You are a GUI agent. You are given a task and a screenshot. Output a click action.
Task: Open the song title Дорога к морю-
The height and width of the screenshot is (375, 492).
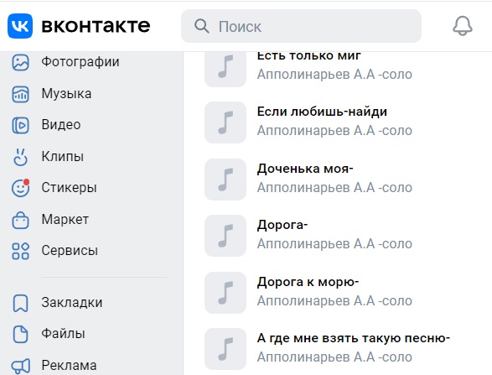click(x=308, y=282)
